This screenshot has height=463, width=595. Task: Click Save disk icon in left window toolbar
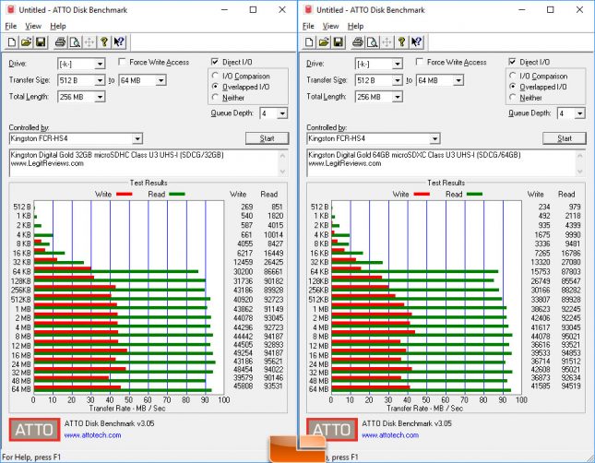(x=41, y=42)
